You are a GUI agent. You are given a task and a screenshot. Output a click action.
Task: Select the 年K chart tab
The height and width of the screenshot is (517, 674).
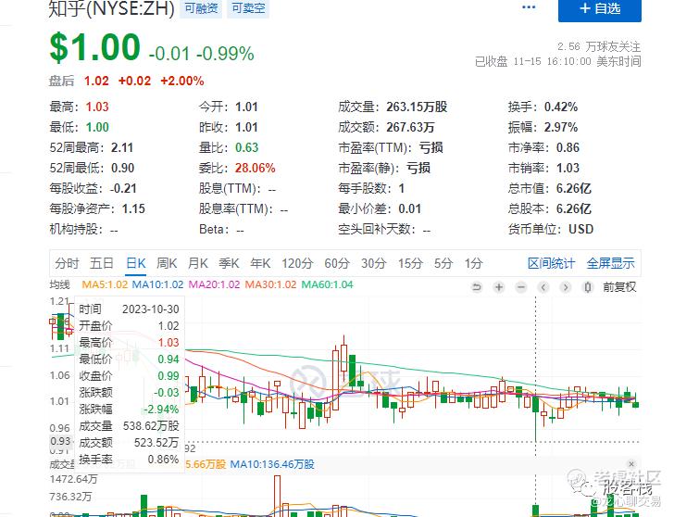[260, 263]
